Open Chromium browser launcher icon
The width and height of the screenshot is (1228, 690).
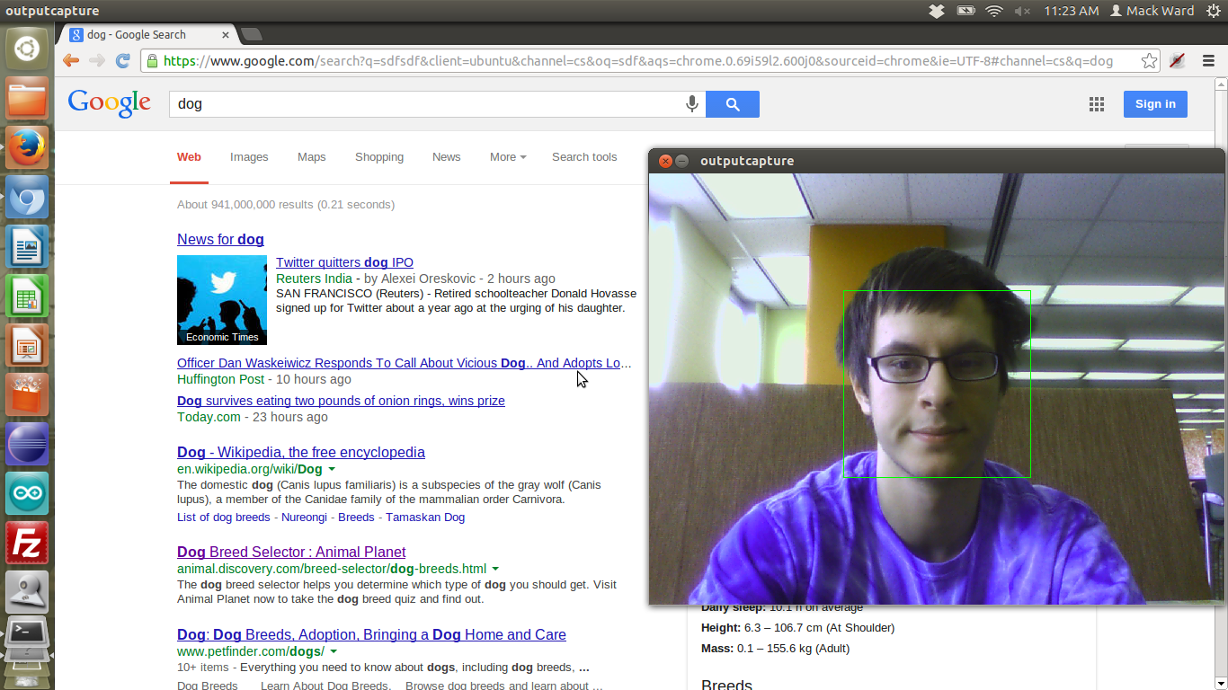pyautogui.click(x=27, y=197)
